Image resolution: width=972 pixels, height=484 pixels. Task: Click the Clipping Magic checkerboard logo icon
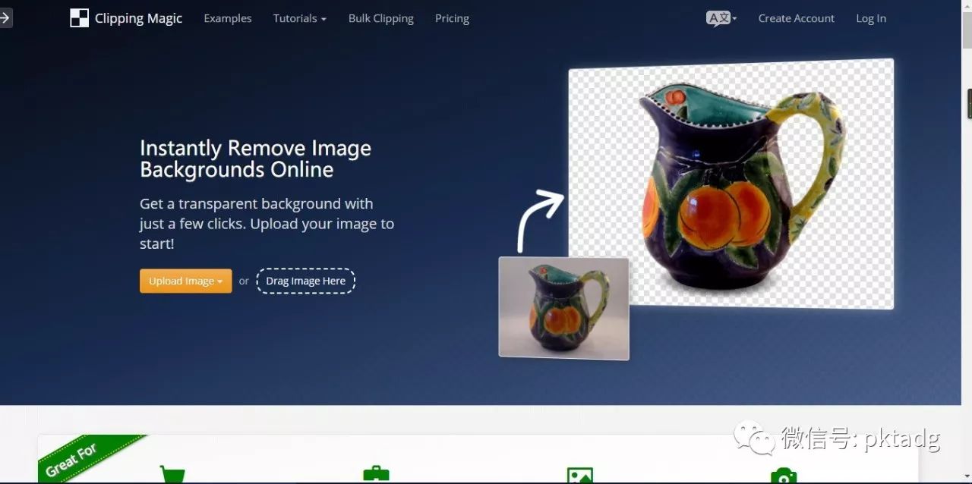[79, 18]
